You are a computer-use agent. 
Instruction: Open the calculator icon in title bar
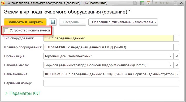(x=142, y=3)
